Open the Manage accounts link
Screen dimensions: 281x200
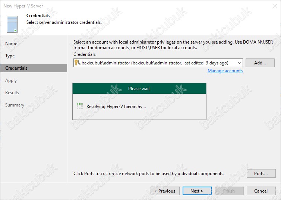coord(225,71)
